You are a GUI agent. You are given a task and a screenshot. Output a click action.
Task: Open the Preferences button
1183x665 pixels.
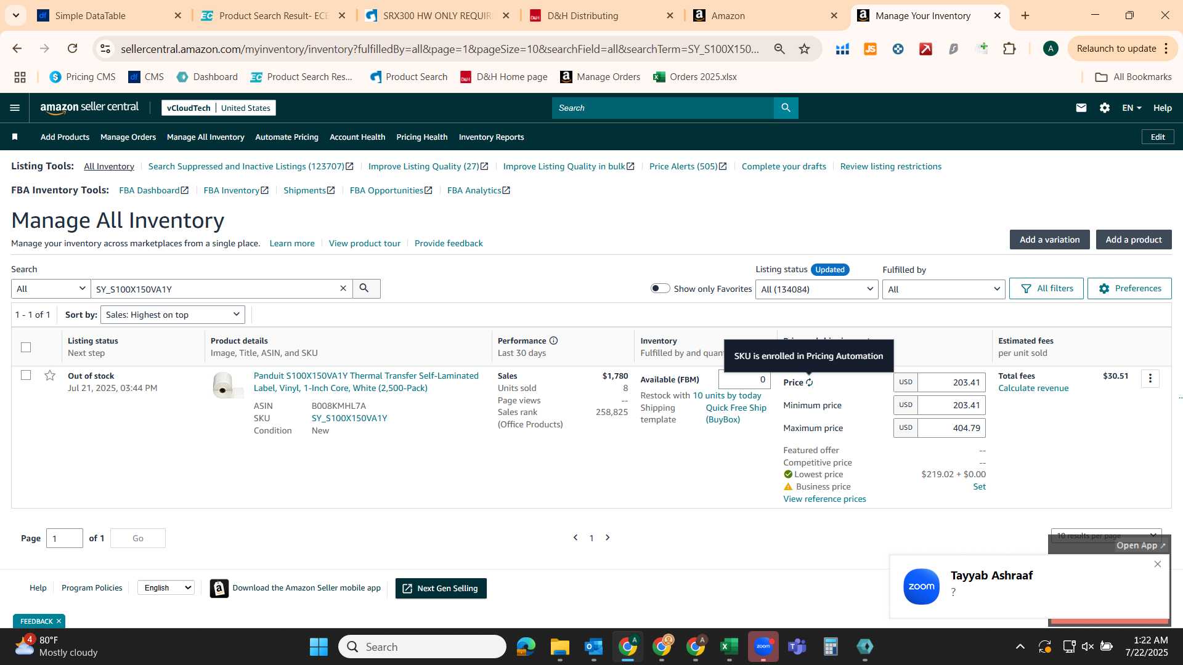(1129, 288)
